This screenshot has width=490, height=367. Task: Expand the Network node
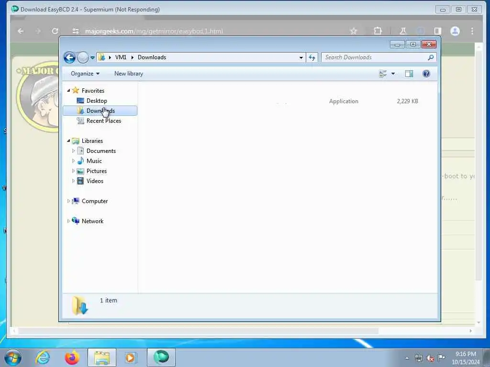coord(68,221)
